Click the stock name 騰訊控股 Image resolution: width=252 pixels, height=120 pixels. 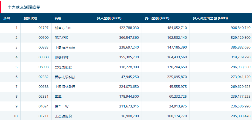(62, 38)
